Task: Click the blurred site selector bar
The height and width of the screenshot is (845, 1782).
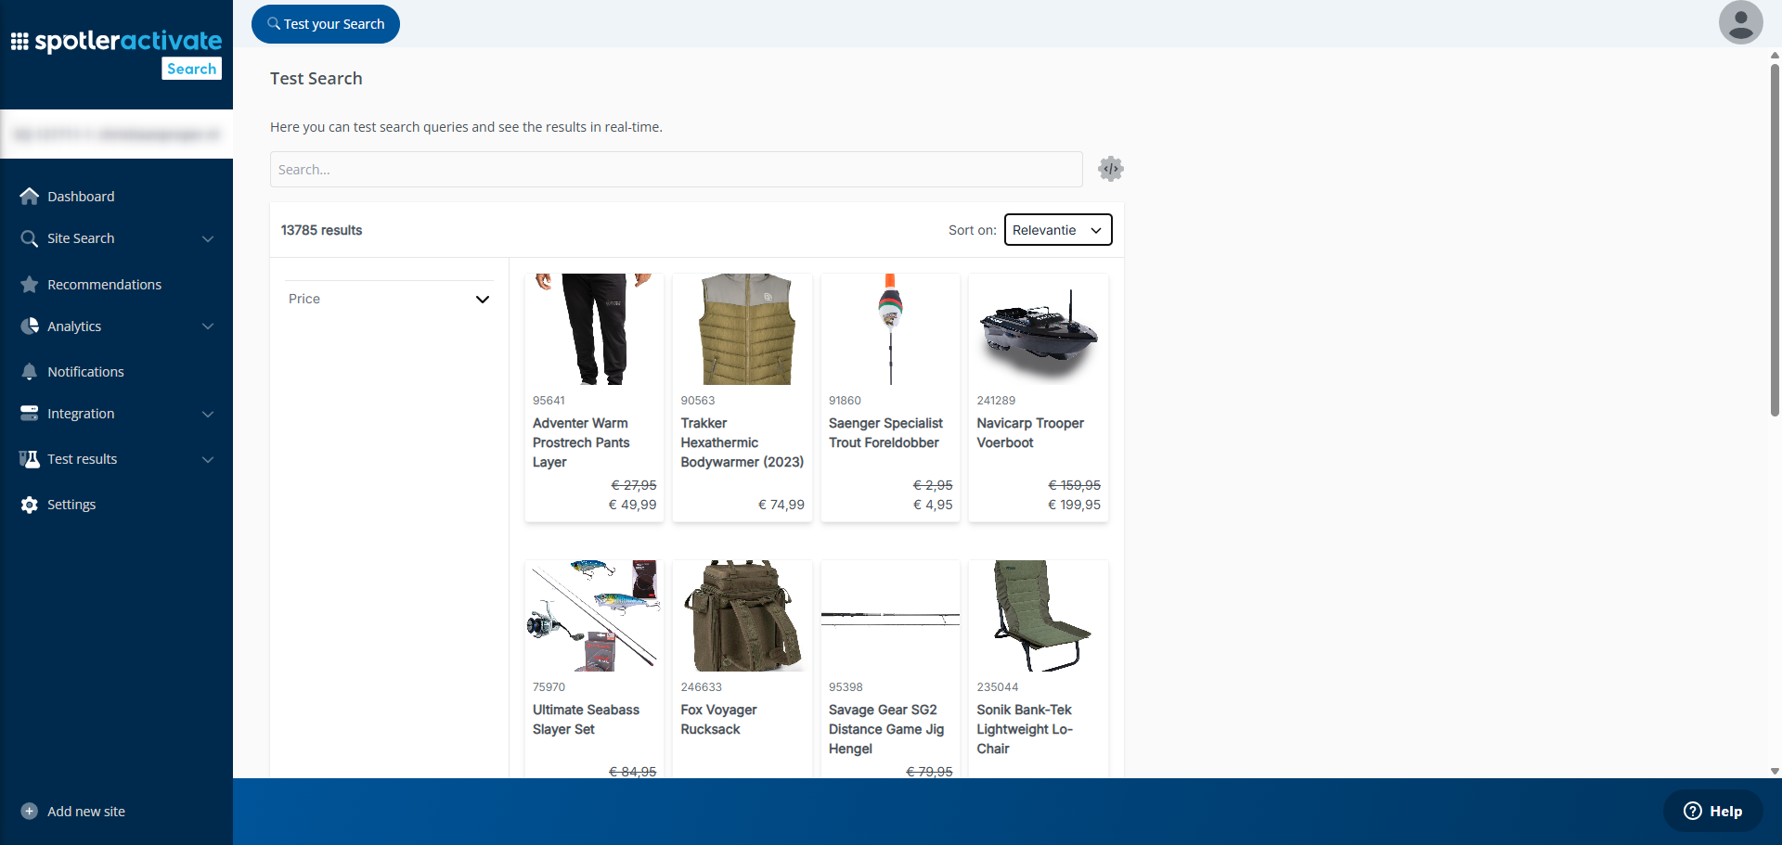Action: (x=116, y=134)
